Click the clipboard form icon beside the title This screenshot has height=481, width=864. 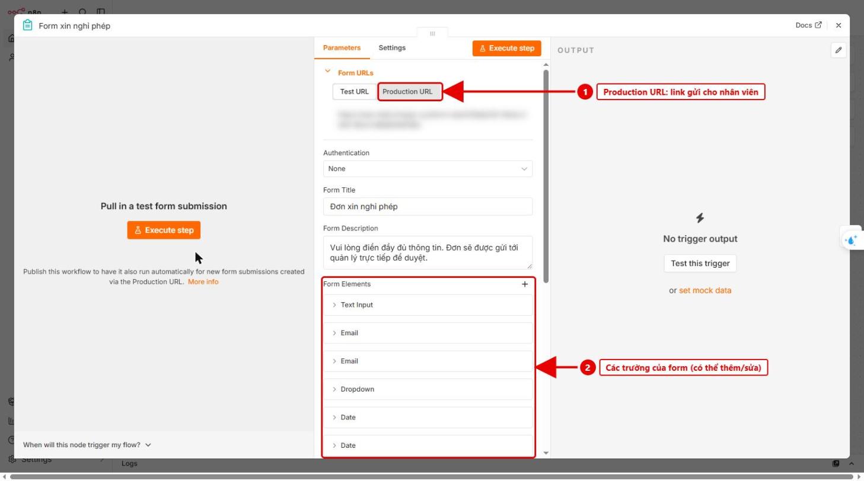pyautogui.click(x=27, y=25)
